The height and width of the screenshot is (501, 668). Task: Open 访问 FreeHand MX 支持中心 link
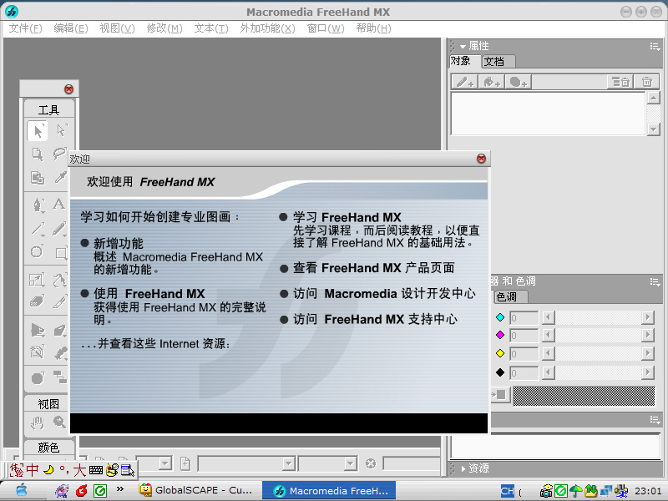[x=375, y=319]
